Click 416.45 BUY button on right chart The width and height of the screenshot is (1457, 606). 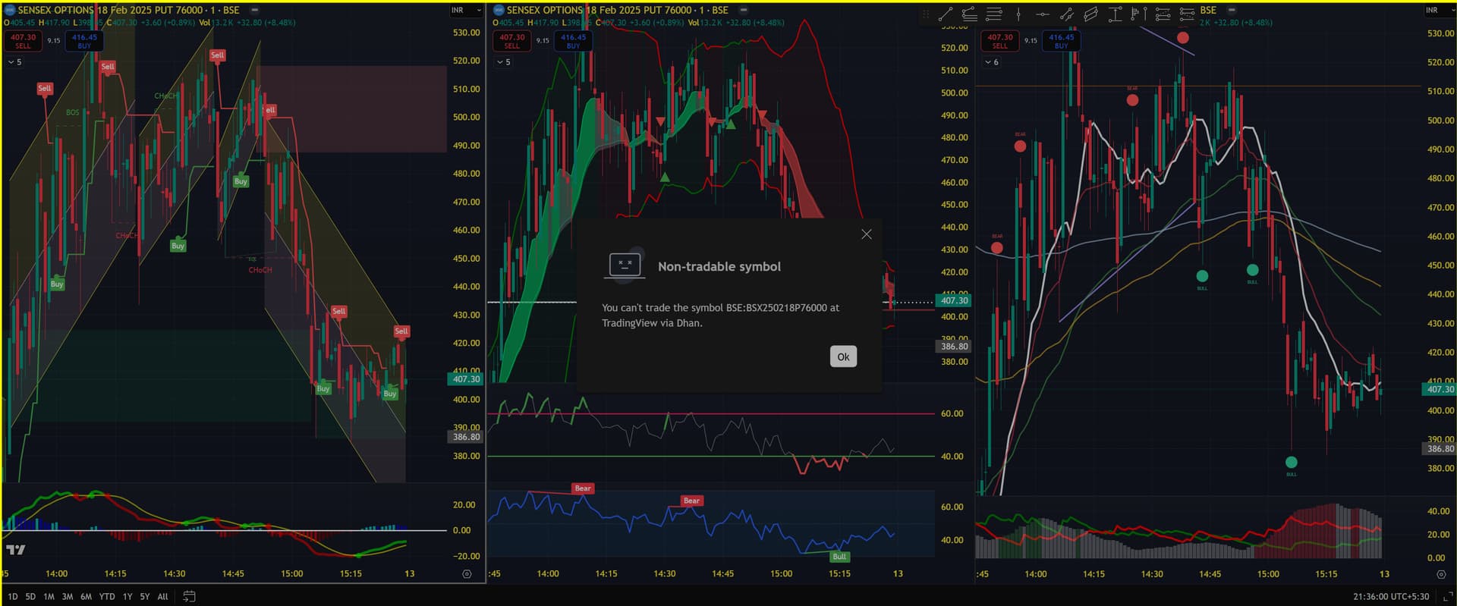point(1061,41)
